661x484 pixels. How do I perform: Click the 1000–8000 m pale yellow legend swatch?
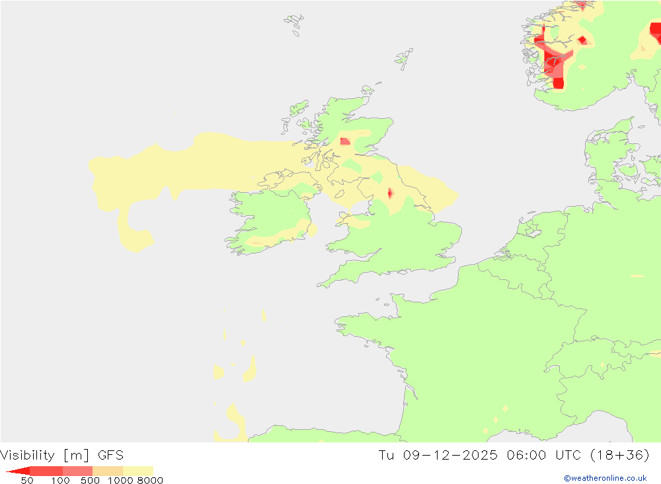pos(138,471)
